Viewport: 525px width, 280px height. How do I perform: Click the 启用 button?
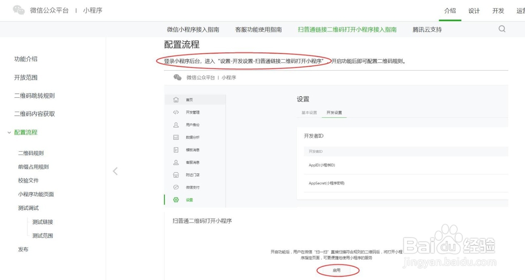pos(337,271)
